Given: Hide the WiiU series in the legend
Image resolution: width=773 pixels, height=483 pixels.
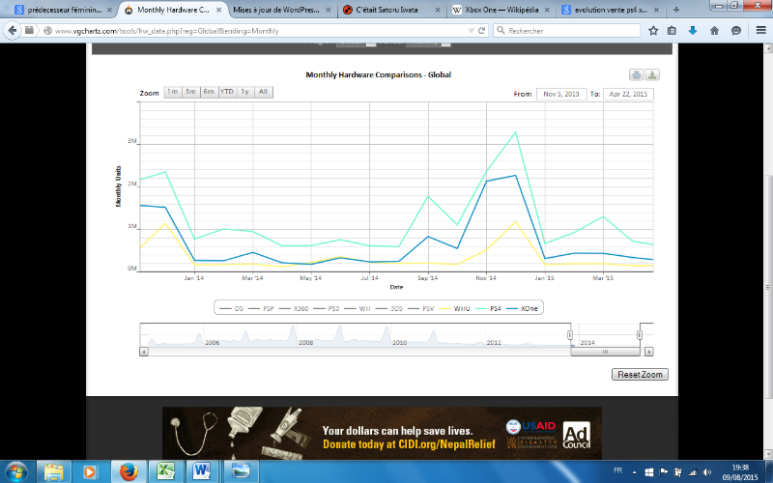Looking at the screenshot, I should pos(454,308).
